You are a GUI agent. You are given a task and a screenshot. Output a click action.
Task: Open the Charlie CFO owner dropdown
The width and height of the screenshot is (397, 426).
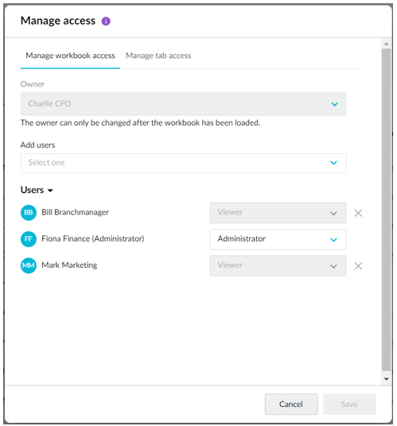tap(183, 104)
